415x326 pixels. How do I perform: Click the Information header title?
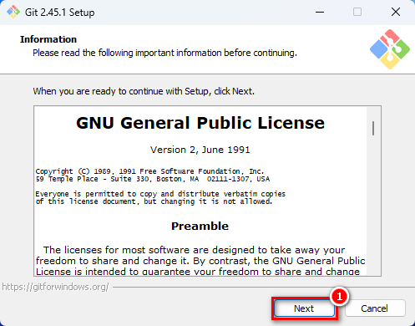[x=48, y=39]
